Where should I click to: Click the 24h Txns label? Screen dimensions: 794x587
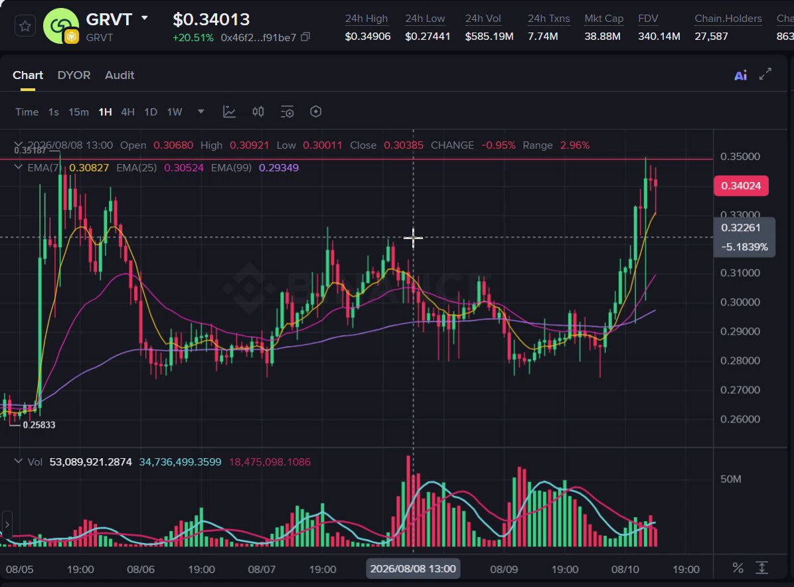click(x=549, y=19)
